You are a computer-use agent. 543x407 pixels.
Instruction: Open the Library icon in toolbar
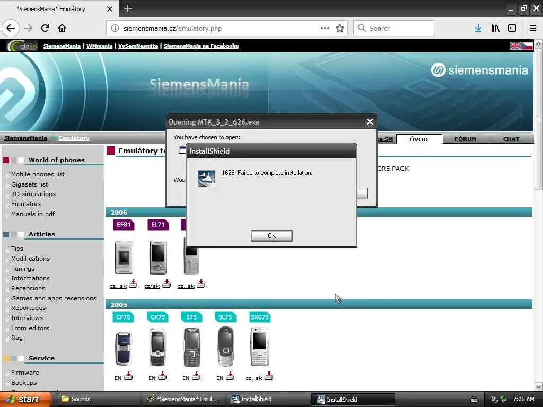coord(495,28)
